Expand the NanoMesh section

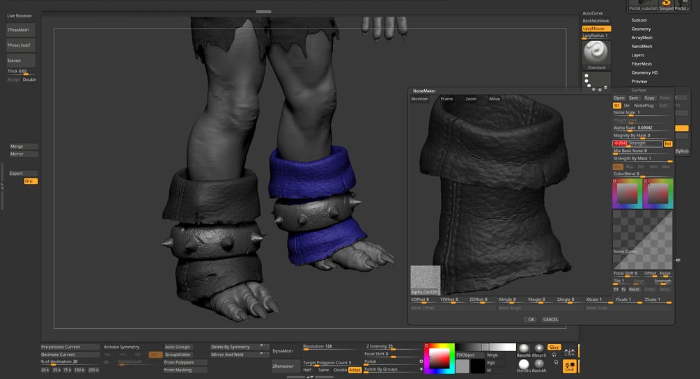point(641,47)
